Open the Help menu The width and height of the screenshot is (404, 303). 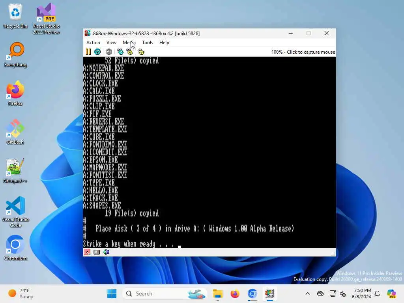point(164,43)
